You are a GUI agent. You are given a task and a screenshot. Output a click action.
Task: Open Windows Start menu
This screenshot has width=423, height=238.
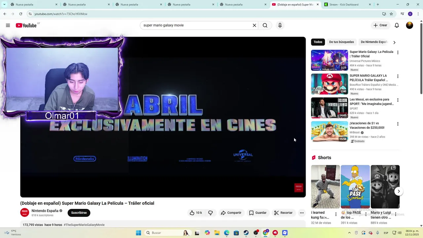[x=138, y=233]
